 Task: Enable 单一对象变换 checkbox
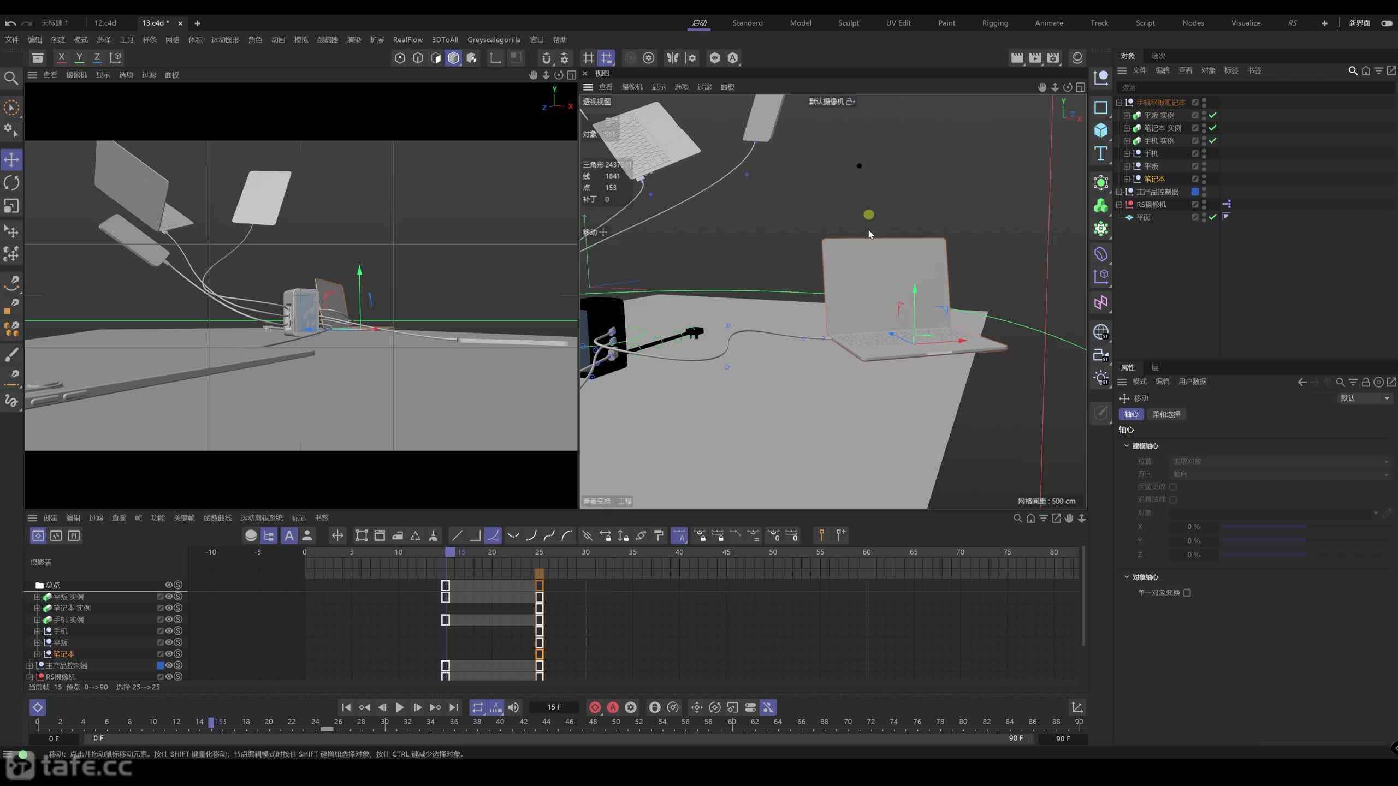(1187, 592)
